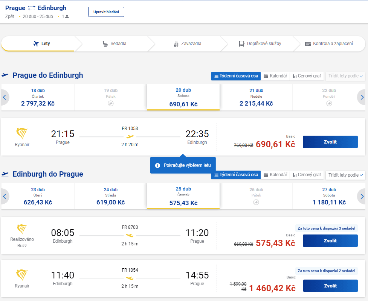Click Ryanair harp logo on flight FR 1054
Viewport: 368px width, 301px height.
[22, 275]
